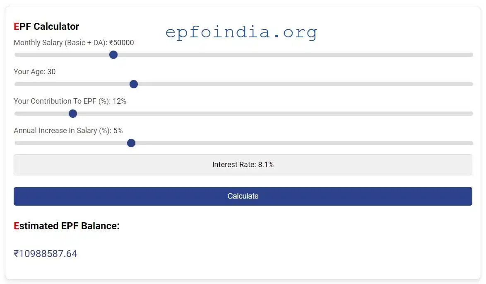The width and height of the screenshot is (486, 284).
Task: Select the Estimated EPF Balance heading
Action: pos(66,226)
